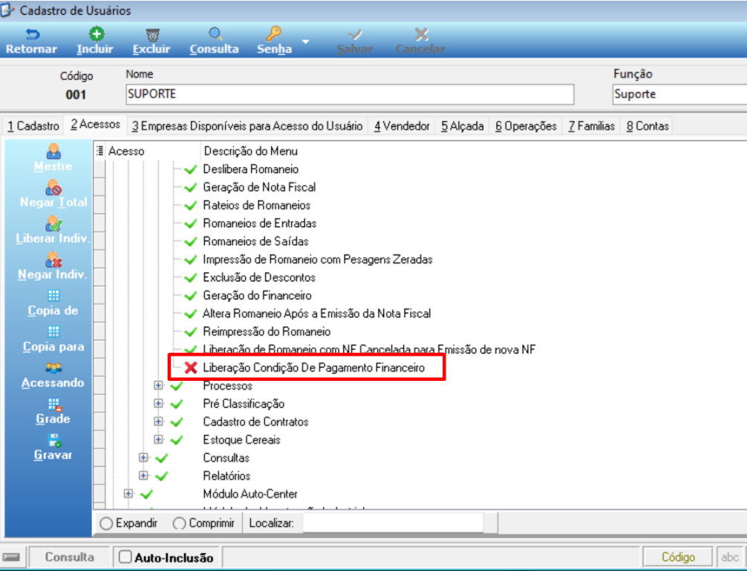The height and width of the screenshot is (571, 747).
Task: Toggle checkmark for Exclusão de Descontos
Action: [x=191, y=278]
